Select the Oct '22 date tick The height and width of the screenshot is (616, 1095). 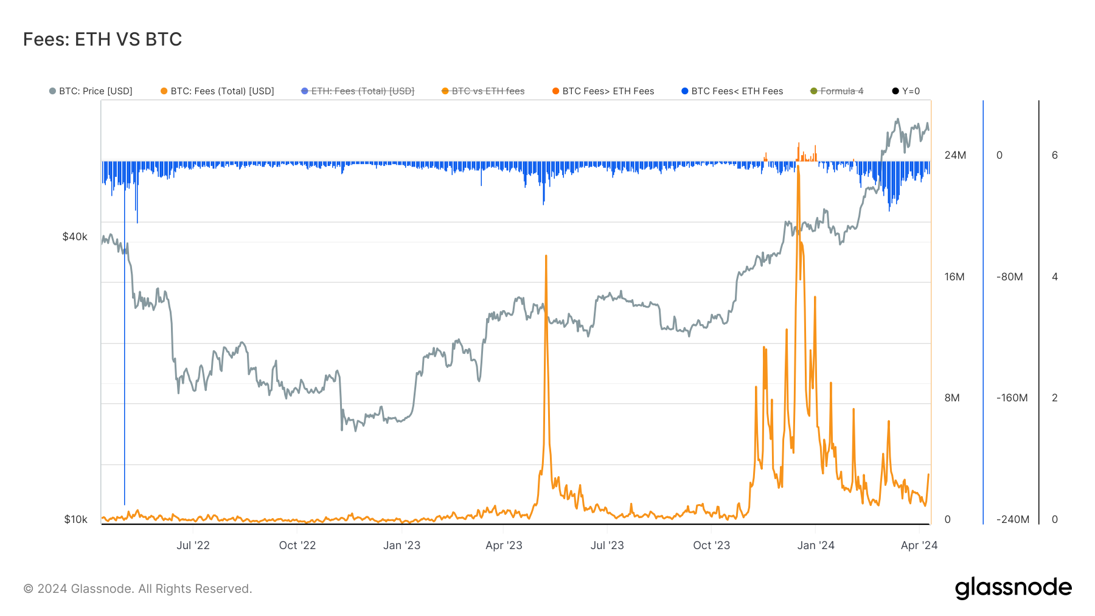(297, 545)
